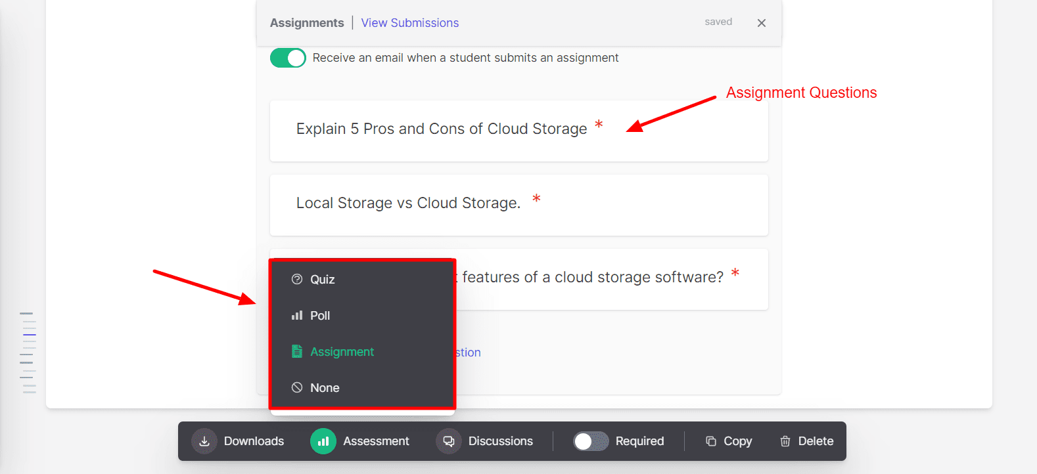Viewport: 1037px width, 474px height.
Task: Select the Assignment menu option
Action: click(342, 352)
